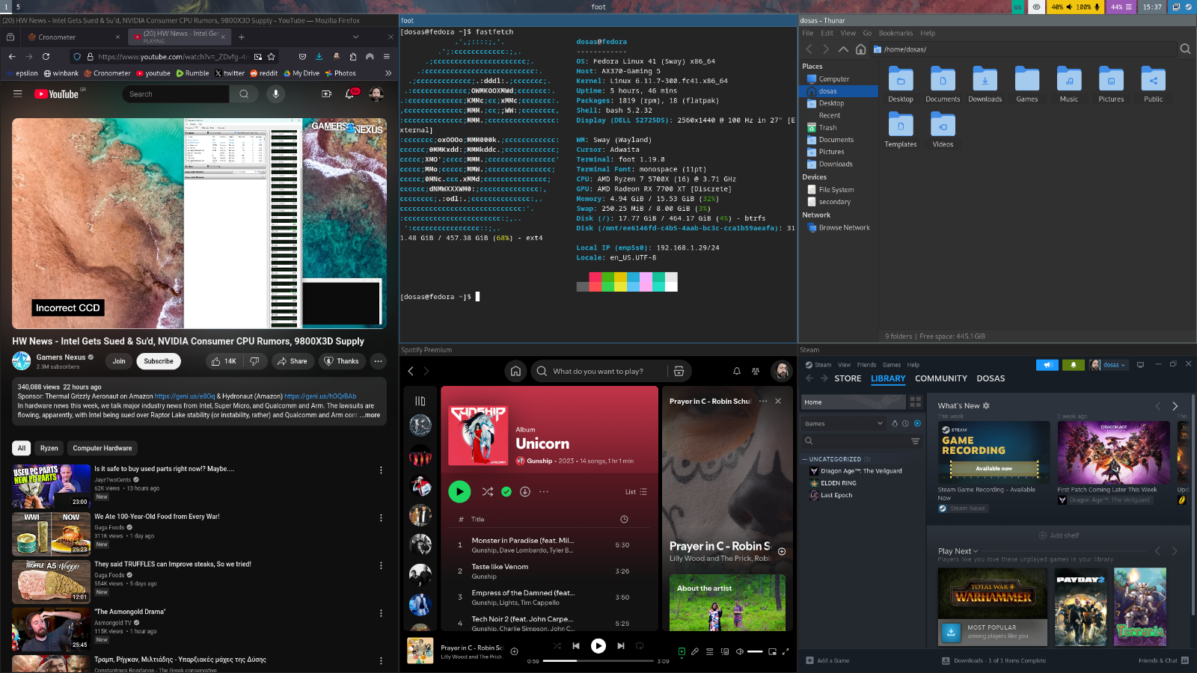Open the Gunship artist link in Spotify

tap(539, 461)
